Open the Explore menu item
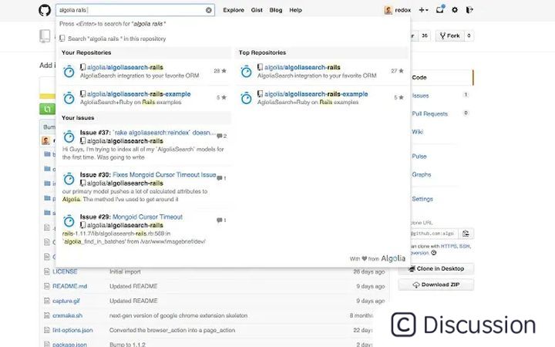The image size is (555, 347). 234,10
